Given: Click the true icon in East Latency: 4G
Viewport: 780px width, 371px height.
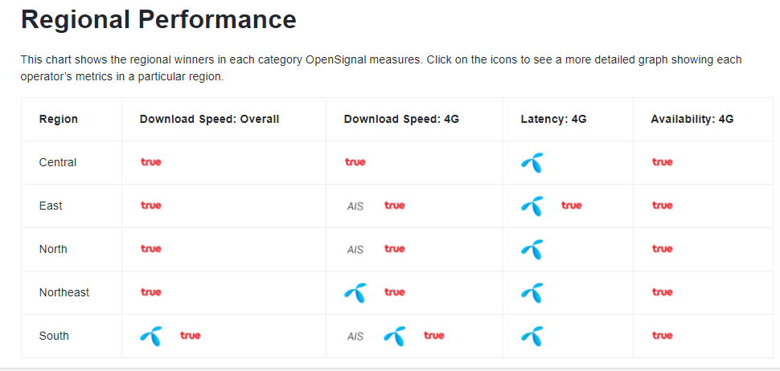Looking at the screenshot, I should [572, 205].
